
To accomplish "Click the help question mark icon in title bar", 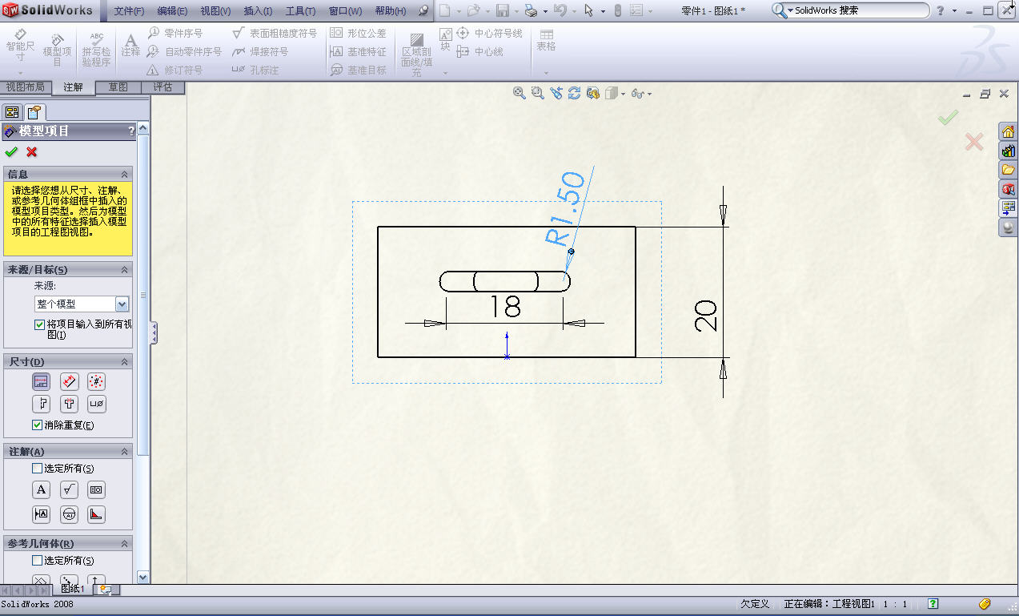I will tap(941, 11).
